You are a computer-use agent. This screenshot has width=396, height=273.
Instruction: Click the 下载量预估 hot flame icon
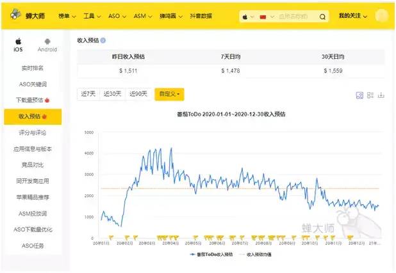point(47,100)
